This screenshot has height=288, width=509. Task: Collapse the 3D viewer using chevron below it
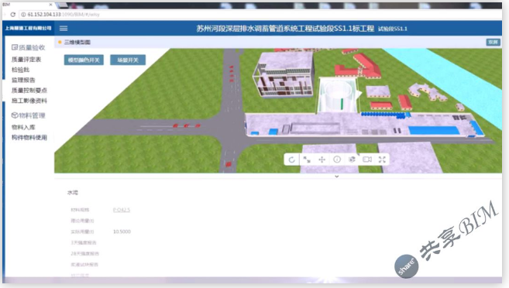[337, 177]
